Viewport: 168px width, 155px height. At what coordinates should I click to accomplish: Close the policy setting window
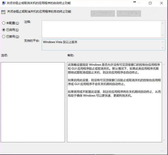click(x=161, y=3)
